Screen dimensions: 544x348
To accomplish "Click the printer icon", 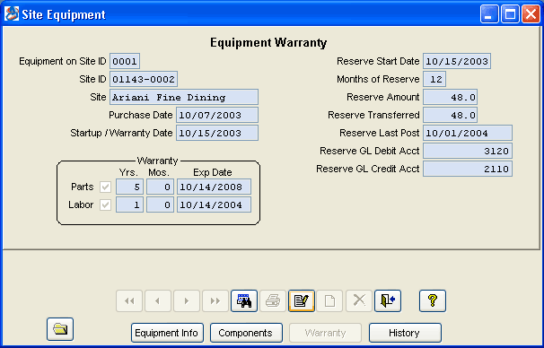I will coord(273,300).
